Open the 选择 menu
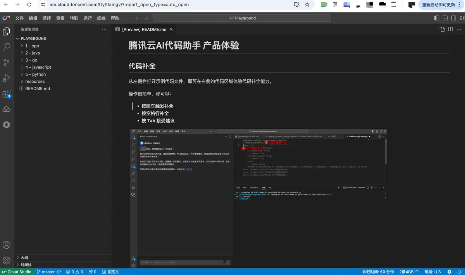 tap(46, 18)
